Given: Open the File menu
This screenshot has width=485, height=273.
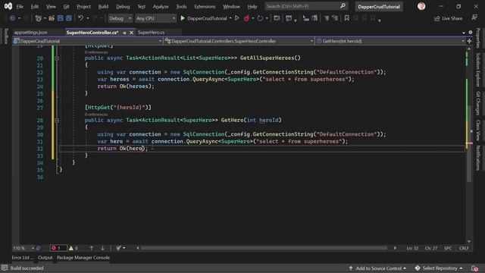Looking at the screenshot, I should (x=20, y=6).
